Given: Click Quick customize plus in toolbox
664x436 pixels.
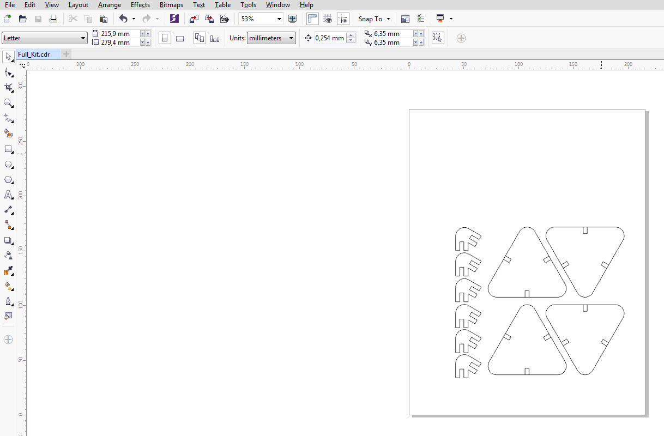Looking at the screenshot, I should pos(8,340).
